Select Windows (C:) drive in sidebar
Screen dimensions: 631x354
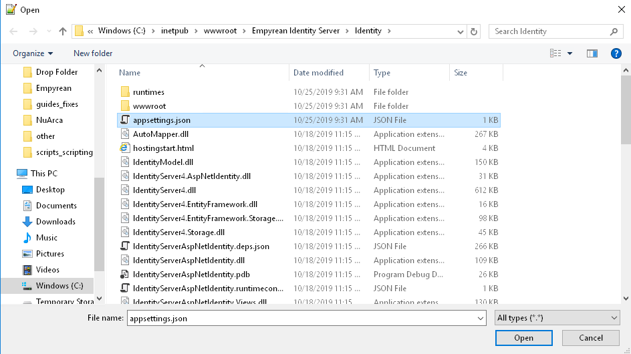point(59,286)
